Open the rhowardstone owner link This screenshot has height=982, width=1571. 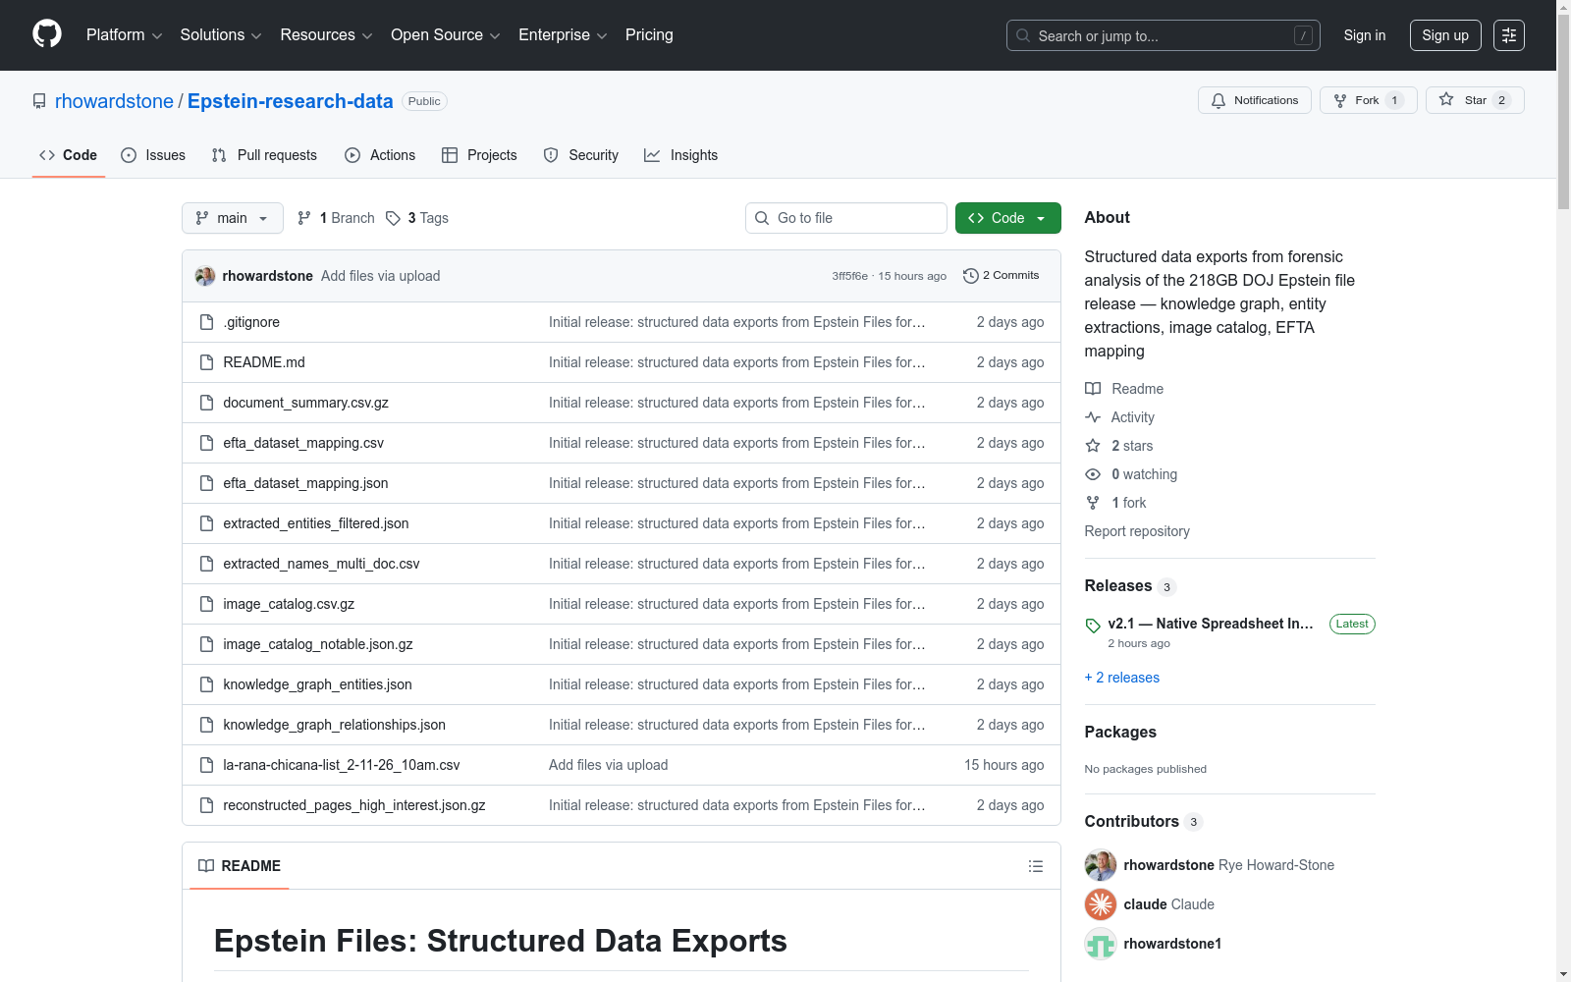114,101
